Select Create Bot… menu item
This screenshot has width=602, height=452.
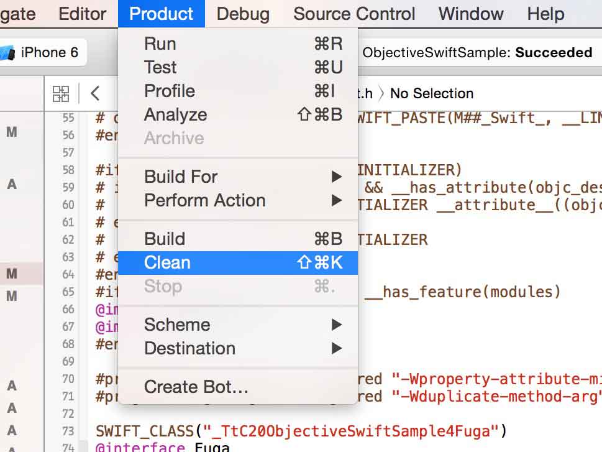238,387
